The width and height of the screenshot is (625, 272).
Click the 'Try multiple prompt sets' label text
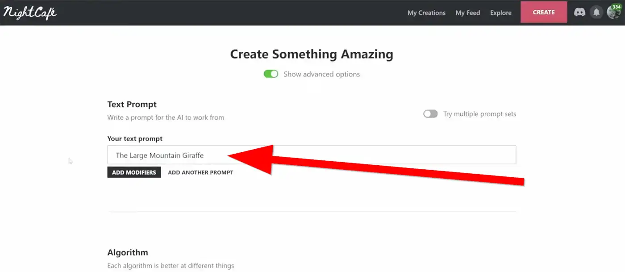[479, 114]
